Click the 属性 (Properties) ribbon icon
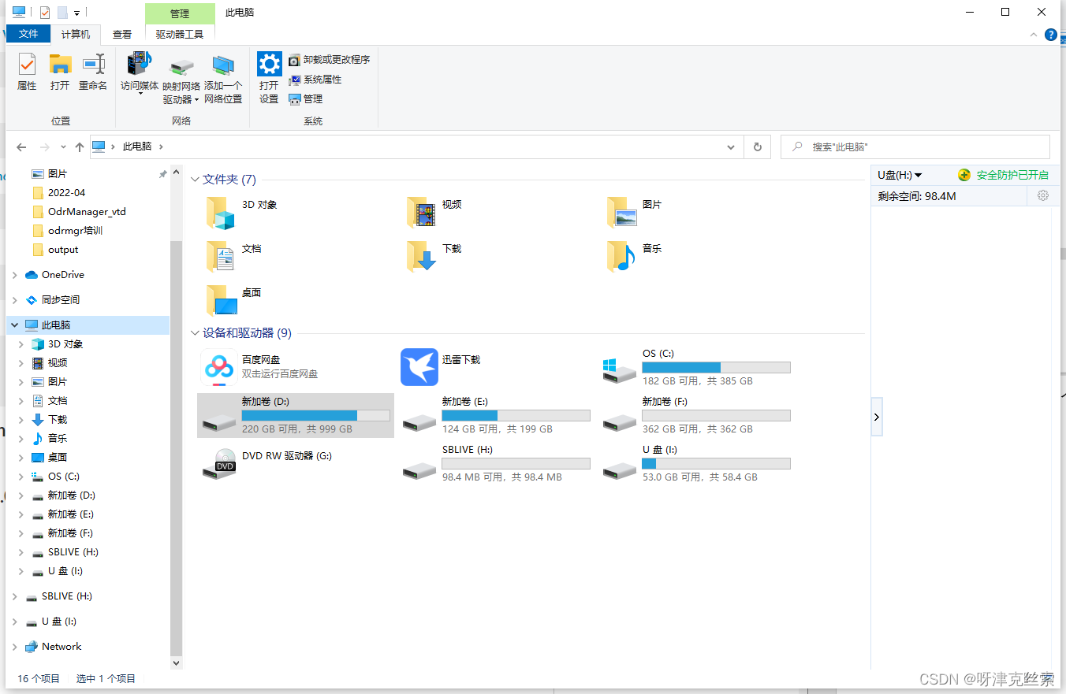Image resolution: width=1066 pixels, height=694 pixels. pyautogui.click(x=28, y=72)
